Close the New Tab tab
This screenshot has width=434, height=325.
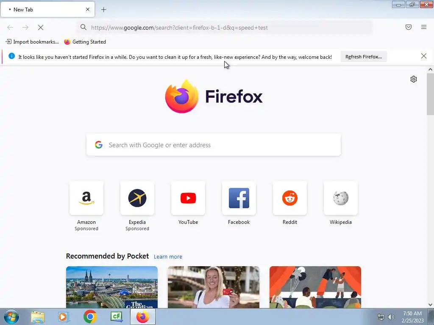click(x=88, y=9)
